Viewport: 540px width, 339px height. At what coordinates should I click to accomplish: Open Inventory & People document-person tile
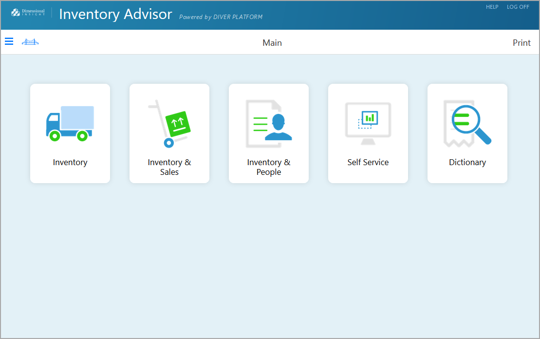point(268,133)
